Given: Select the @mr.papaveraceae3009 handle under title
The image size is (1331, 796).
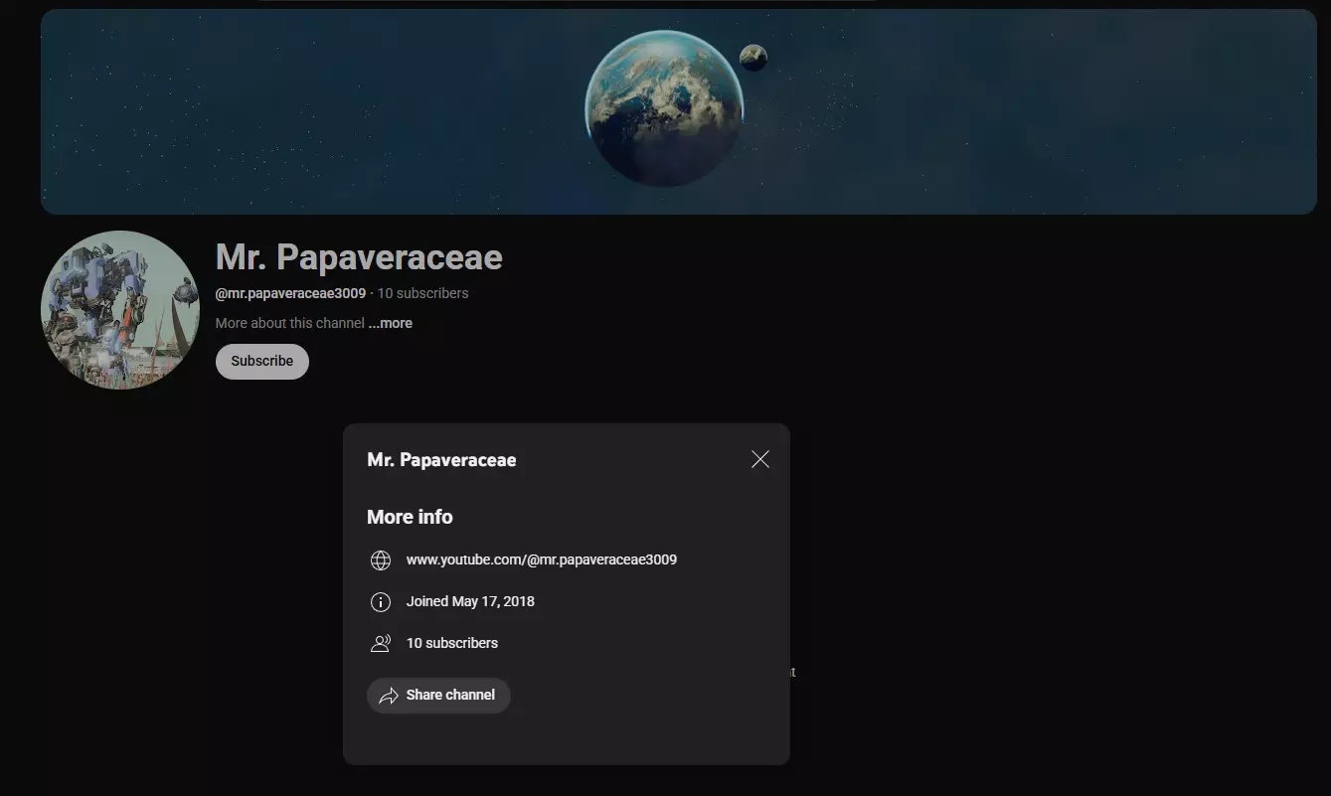Looking at the screenshot, I should [x=290, y=293].
